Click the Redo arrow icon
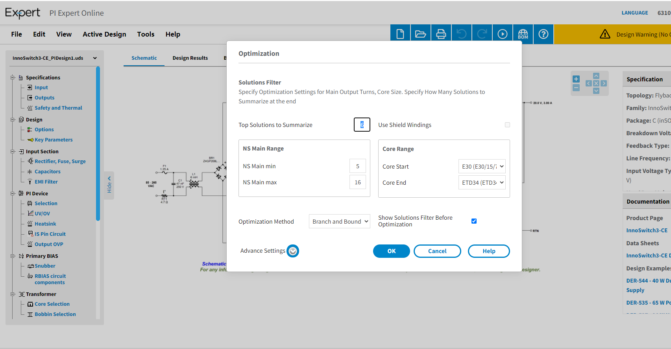This screenshot has width=671, height=349. (x=482, y=34)
